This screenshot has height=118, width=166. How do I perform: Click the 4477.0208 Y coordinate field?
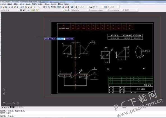pyautogui.click(x=70, y=39)
